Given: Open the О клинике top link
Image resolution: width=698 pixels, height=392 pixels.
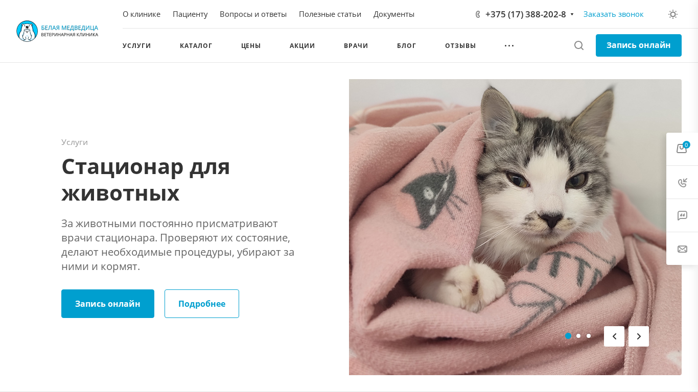Looking at the screenshot, I should point(142,14).
